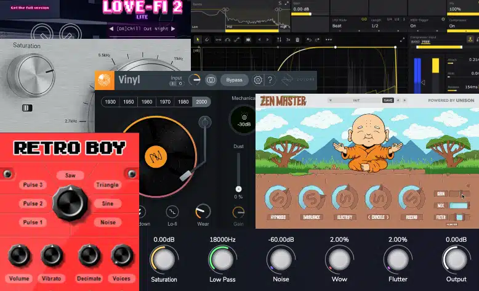
Task: Choose the S-curve tool icon
Action: click(x=237, y=40)
